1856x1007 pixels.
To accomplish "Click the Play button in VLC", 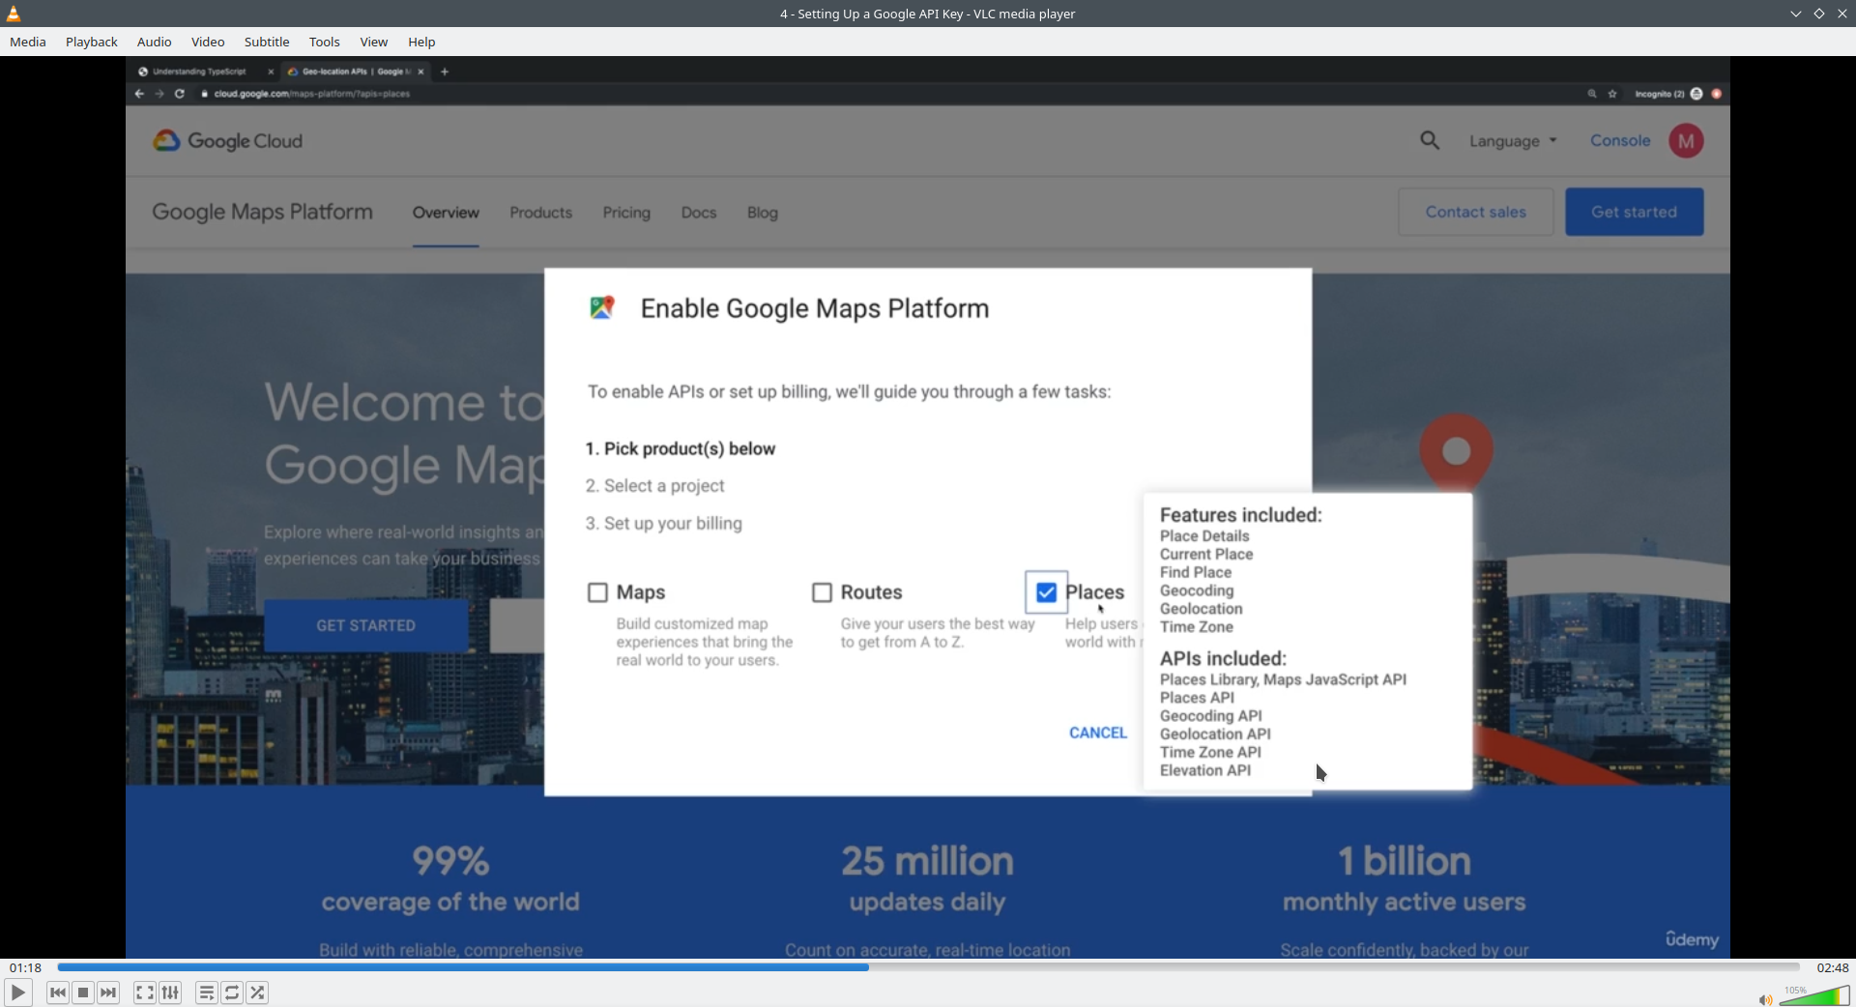I will pos(17,993).
